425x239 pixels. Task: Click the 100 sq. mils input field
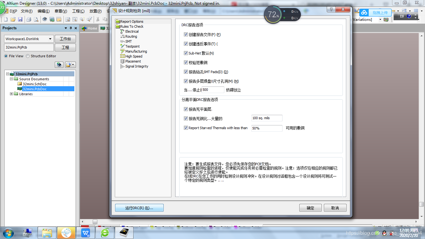coord(267,118)
